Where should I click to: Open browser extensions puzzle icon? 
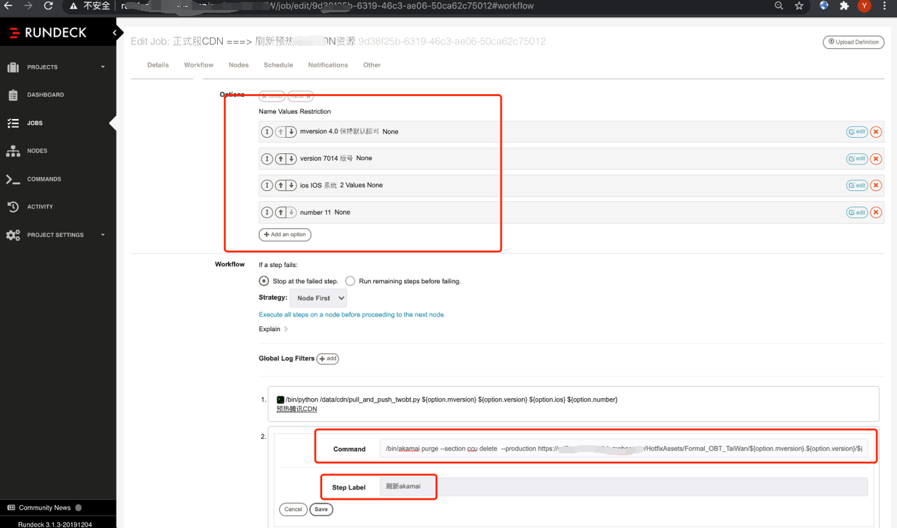click(845, 6)
